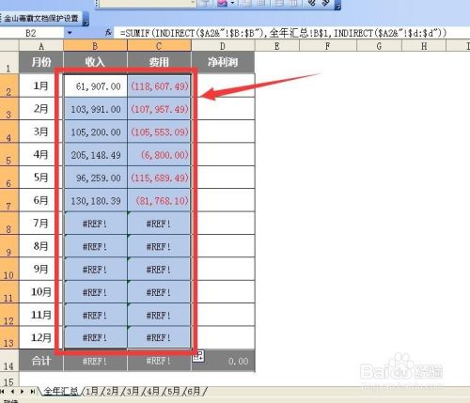
Task: Select column A header
Action: pyautogui.click(x=41, y=46)
